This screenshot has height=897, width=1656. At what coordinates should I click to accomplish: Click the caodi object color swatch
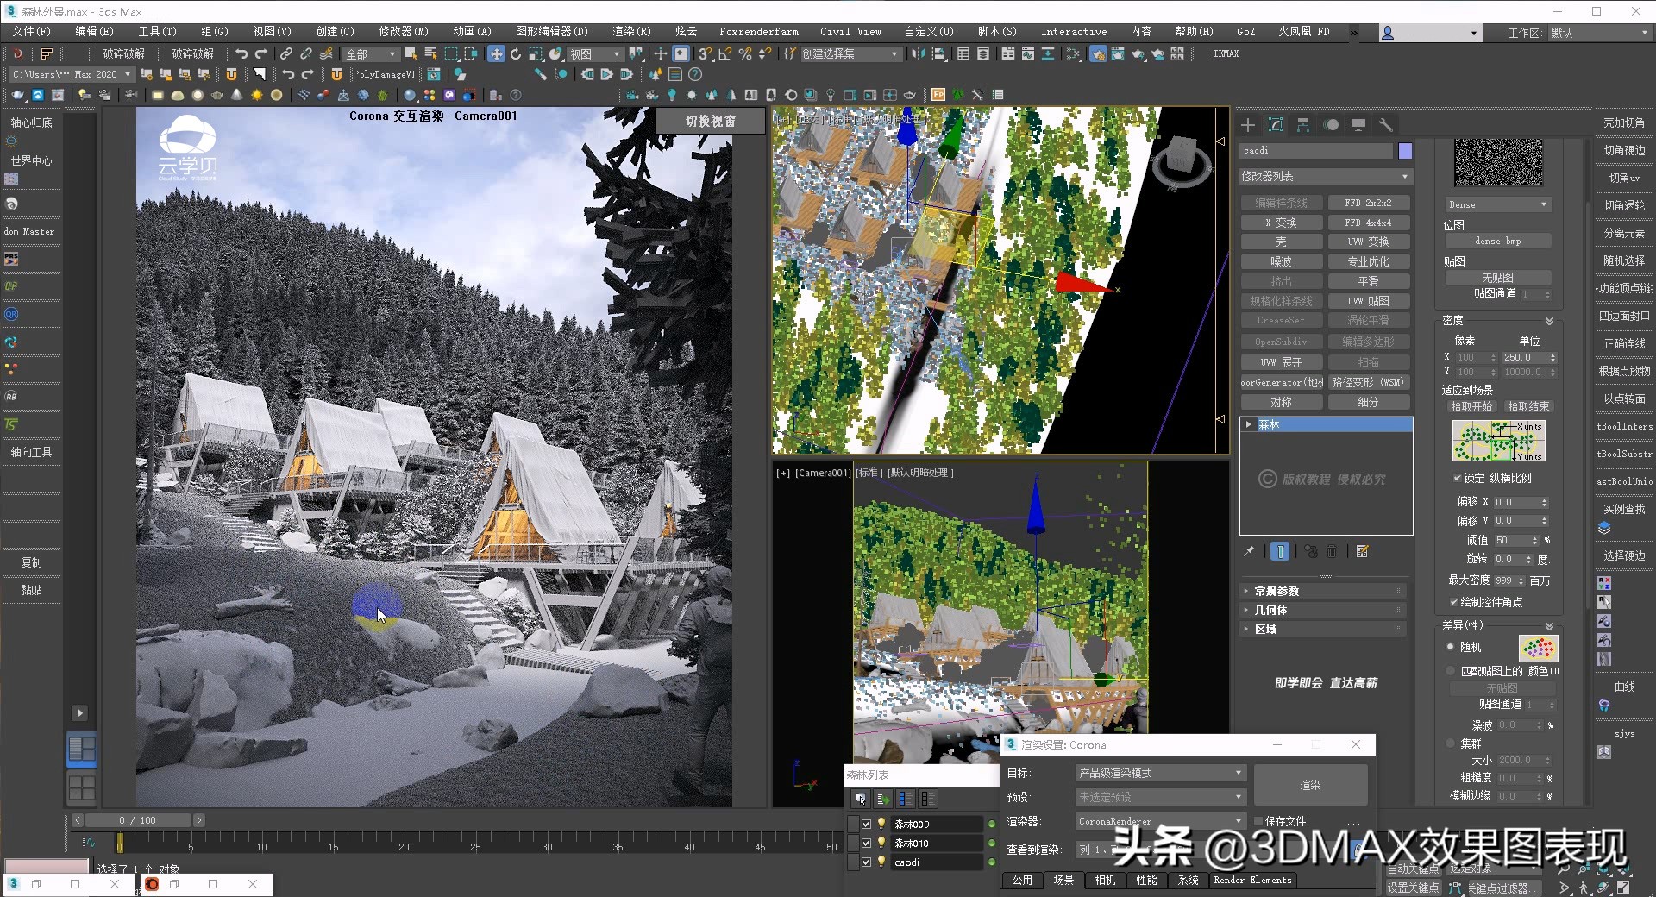point(1404,151)
